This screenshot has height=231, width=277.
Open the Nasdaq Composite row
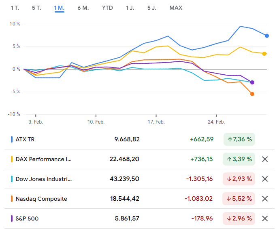pos(139,199)
